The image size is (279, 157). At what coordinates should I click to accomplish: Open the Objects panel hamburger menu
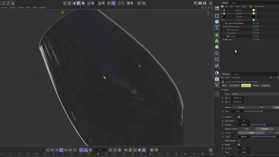[x=222, y=7]
